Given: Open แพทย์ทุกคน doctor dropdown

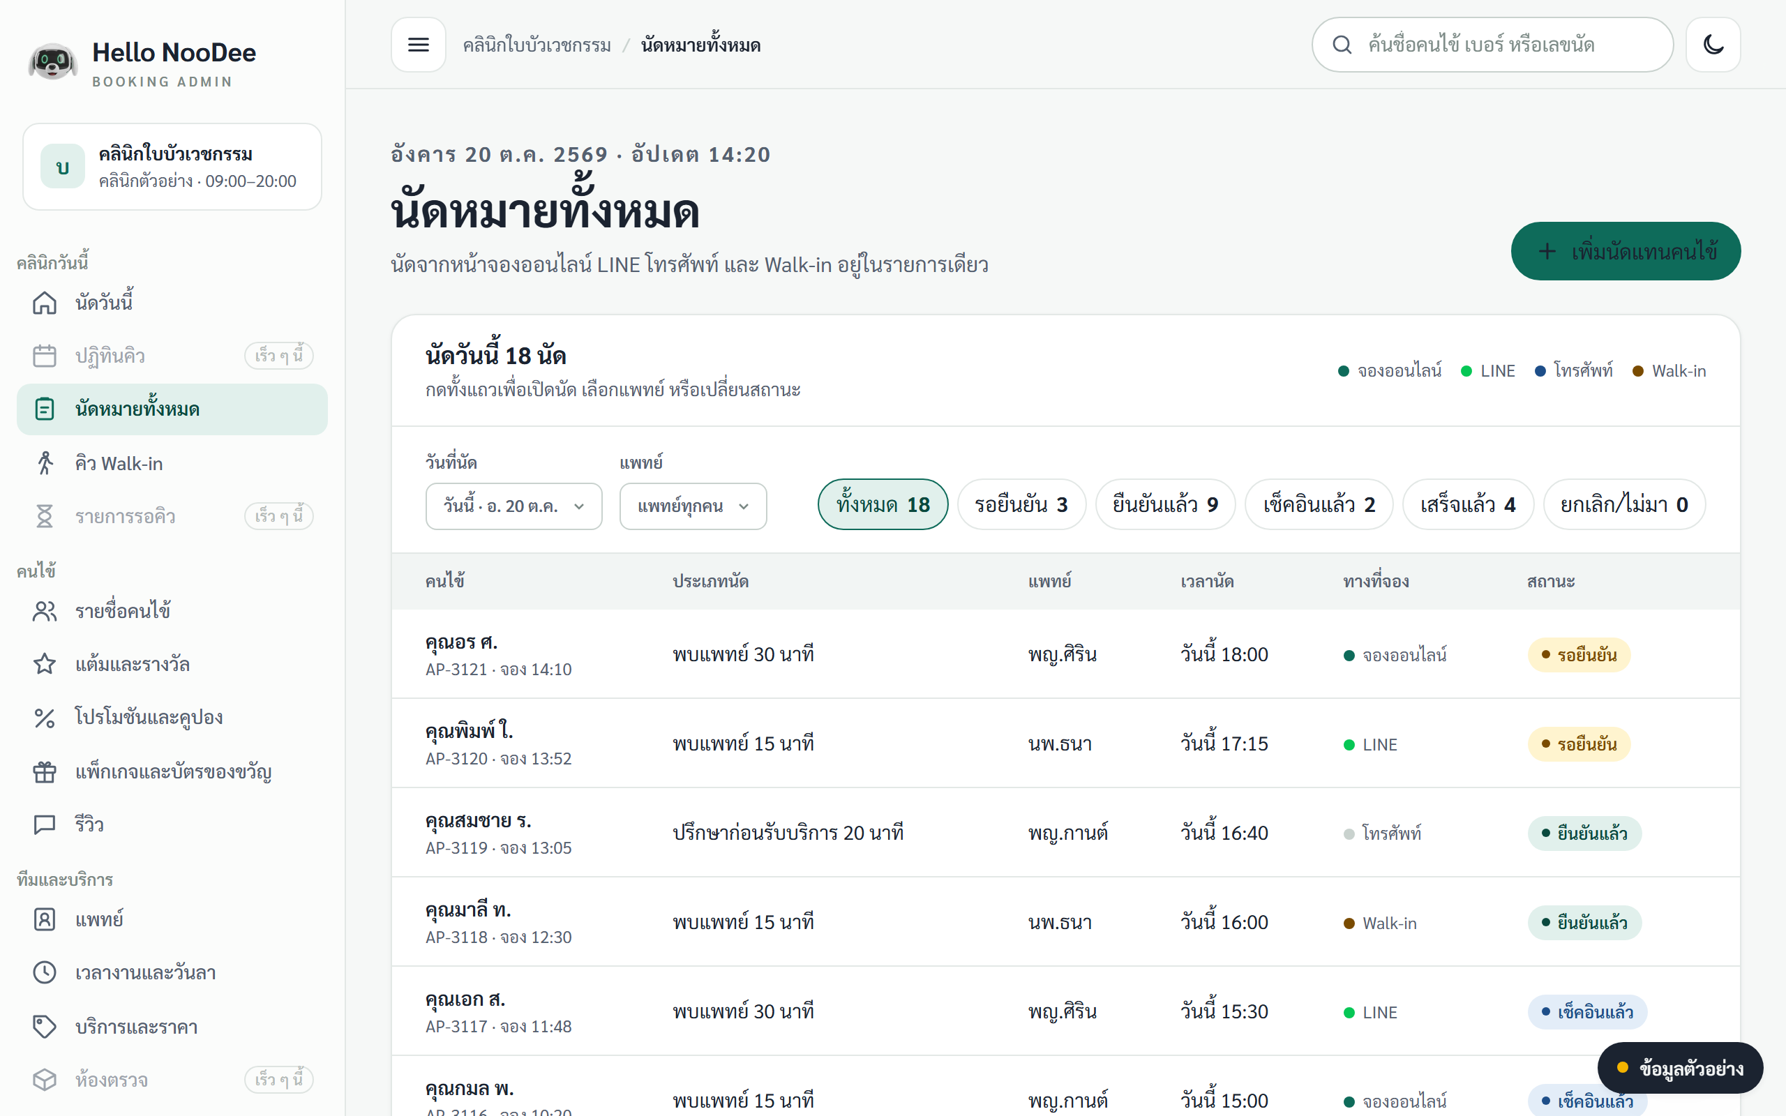Looking at the screenshot, I should 693,506.
